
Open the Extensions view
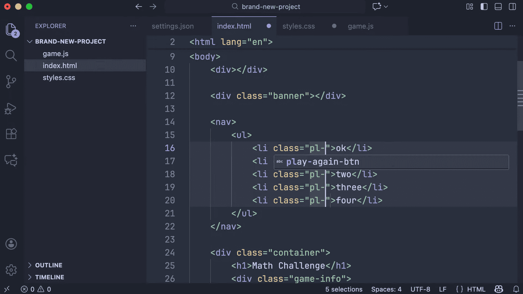click(11, 134)
